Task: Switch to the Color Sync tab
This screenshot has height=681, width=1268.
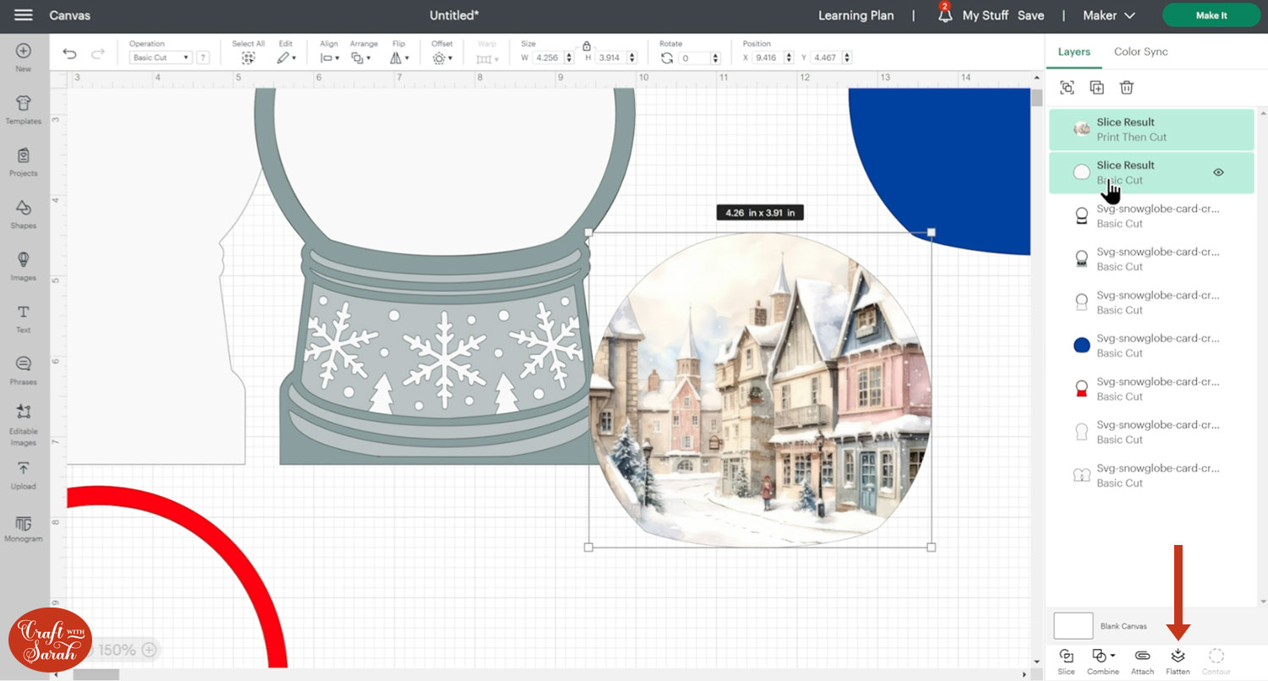Action: tap(1140, 52)
